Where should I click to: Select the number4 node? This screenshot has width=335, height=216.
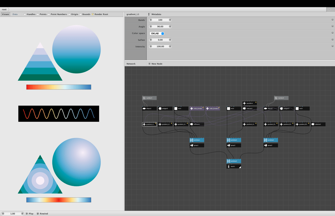point(281,98)
